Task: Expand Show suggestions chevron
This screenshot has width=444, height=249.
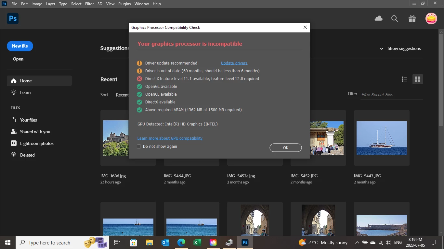Action: (382, 49)
